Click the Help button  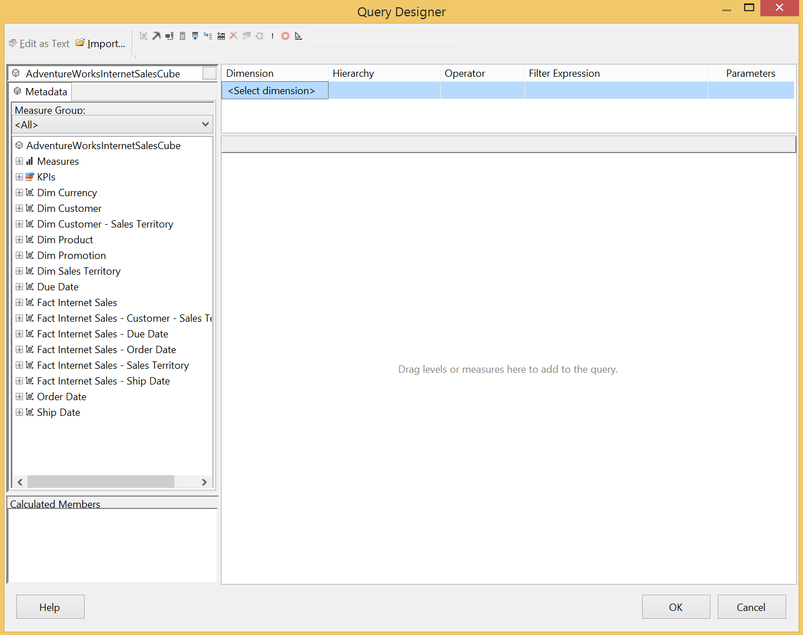coord(50,607)
